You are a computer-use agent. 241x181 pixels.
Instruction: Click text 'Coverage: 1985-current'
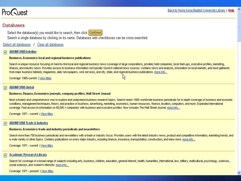[23, 78]
